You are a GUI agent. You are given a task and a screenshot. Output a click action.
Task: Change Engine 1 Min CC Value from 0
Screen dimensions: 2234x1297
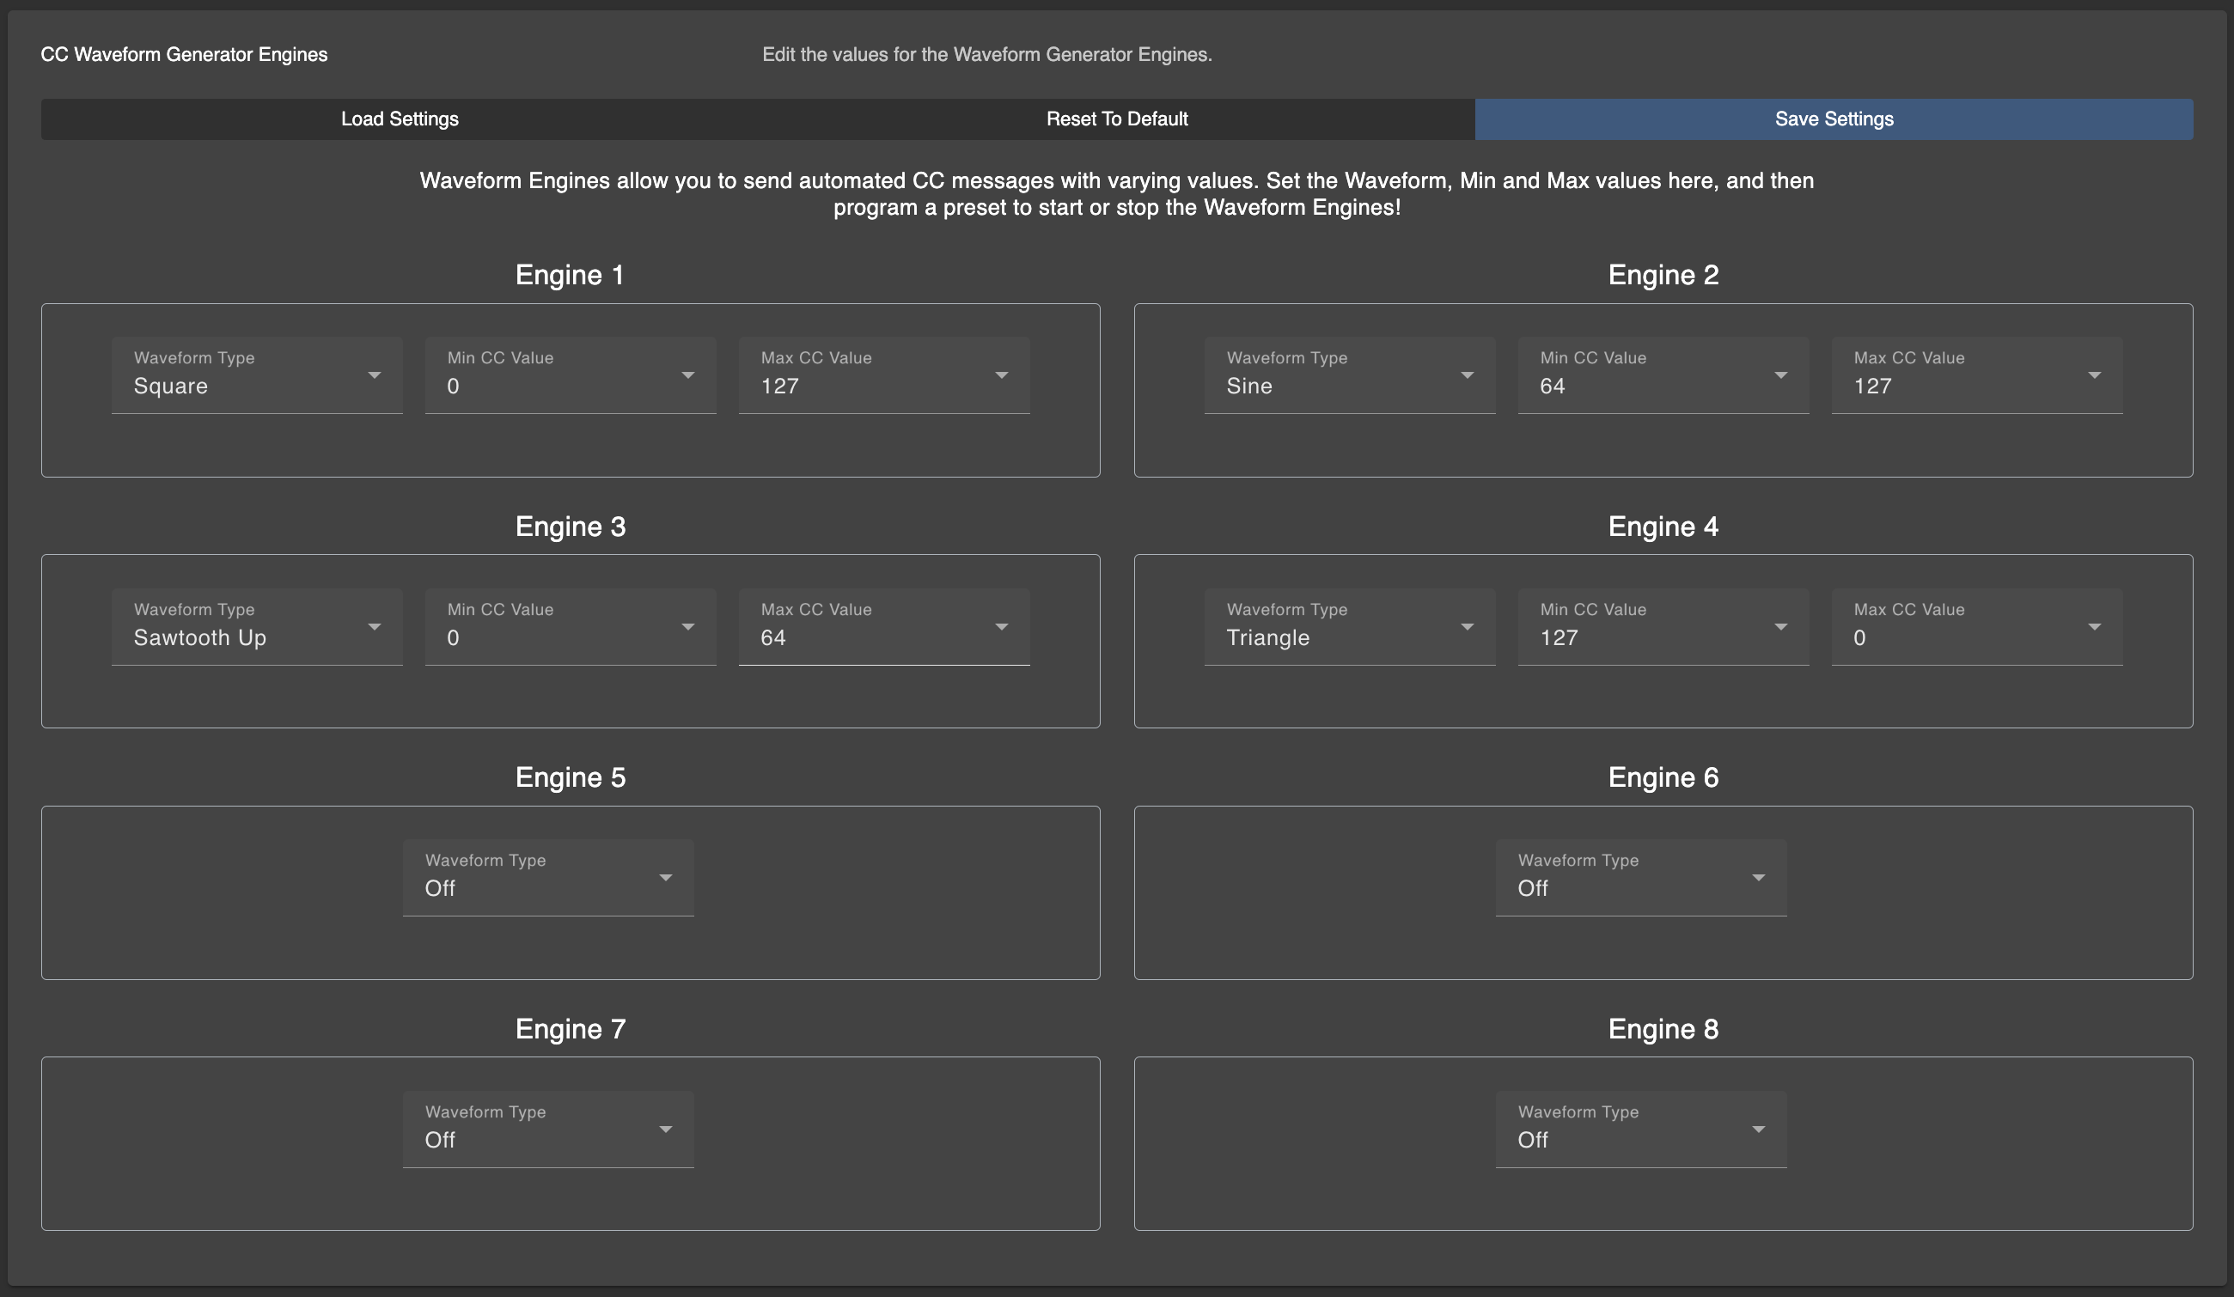[x=570, y=375]
